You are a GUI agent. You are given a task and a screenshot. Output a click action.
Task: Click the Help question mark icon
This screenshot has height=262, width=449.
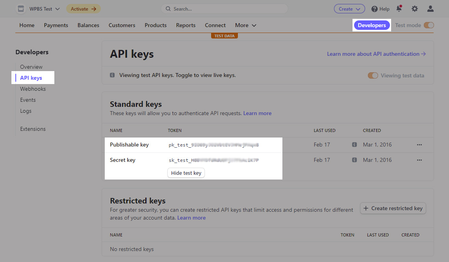click(375, 9)
